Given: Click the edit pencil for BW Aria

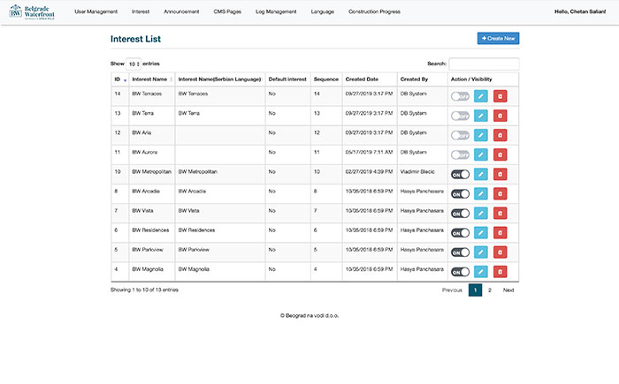Looking at the screenshot, I should tap(480, 135).
